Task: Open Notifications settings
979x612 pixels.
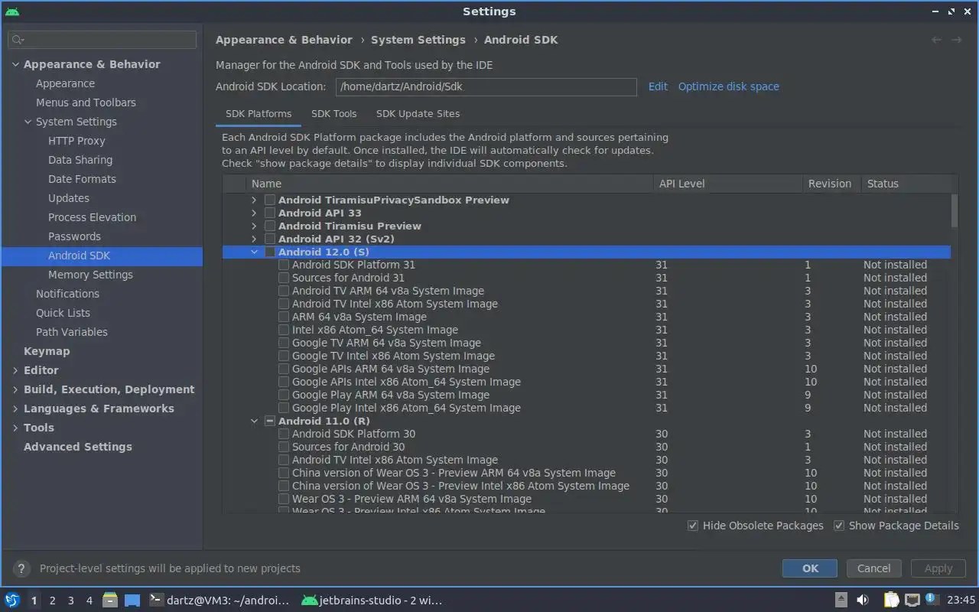Action: pos(67,294)
